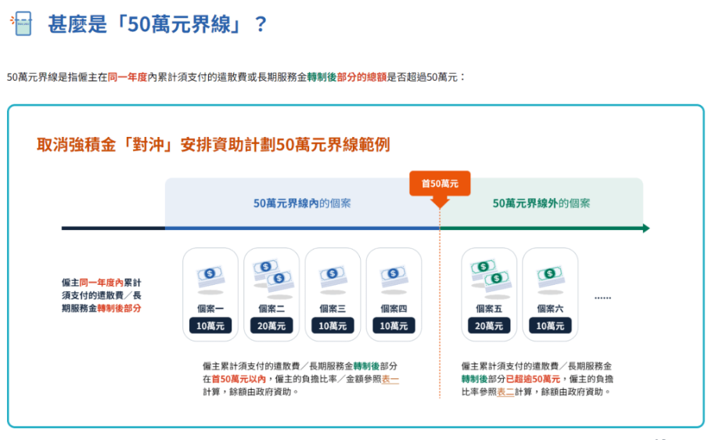The height and width of the screenshot is (440, 712).
Task: Click the double banknote icon for 個案二
Action: pos(271,273)
